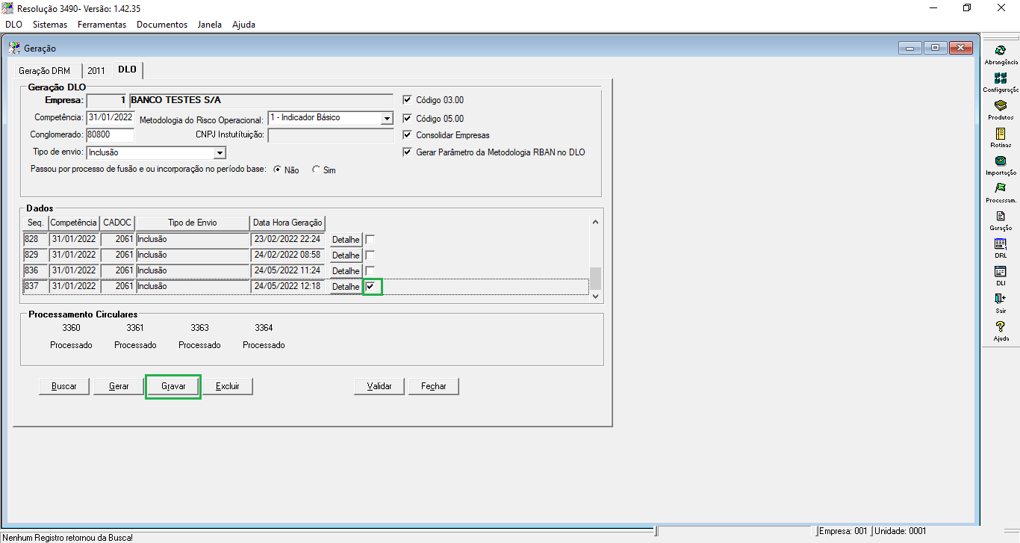Viewport: 1020px width, 543px height.
Task: Check the checkbox in row 829
Action: 370,255
